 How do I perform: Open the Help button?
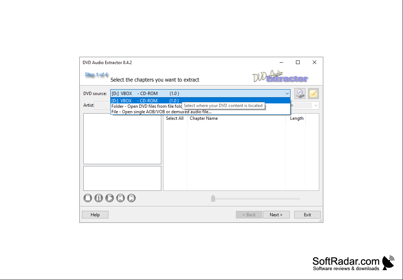point(95,215)
